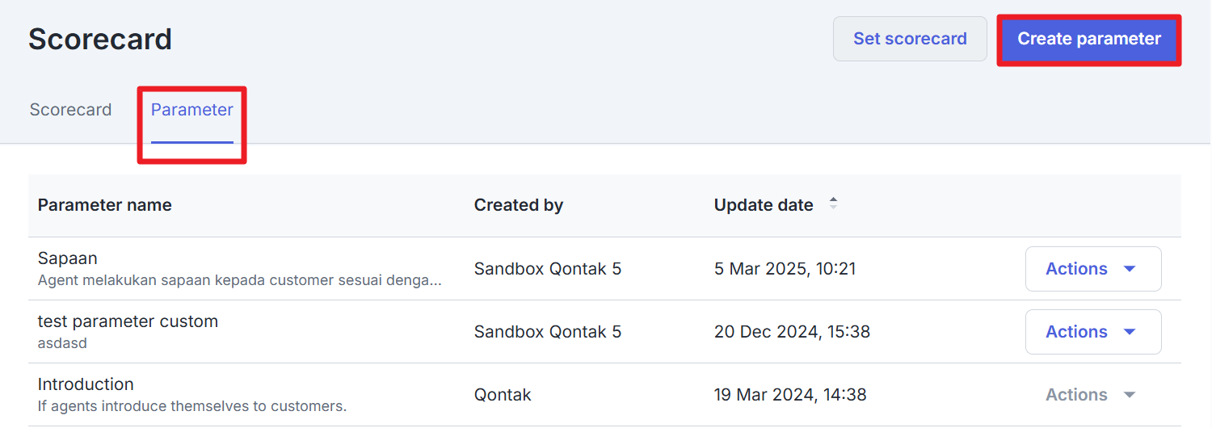
Task: Select the Parameter tab
Action: point(192,110)
